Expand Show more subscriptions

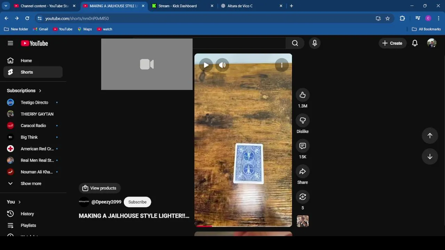(x=33, y=183)
